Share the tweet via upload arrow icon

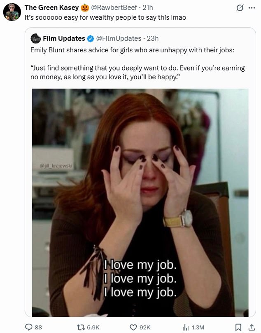click(252, 327)
